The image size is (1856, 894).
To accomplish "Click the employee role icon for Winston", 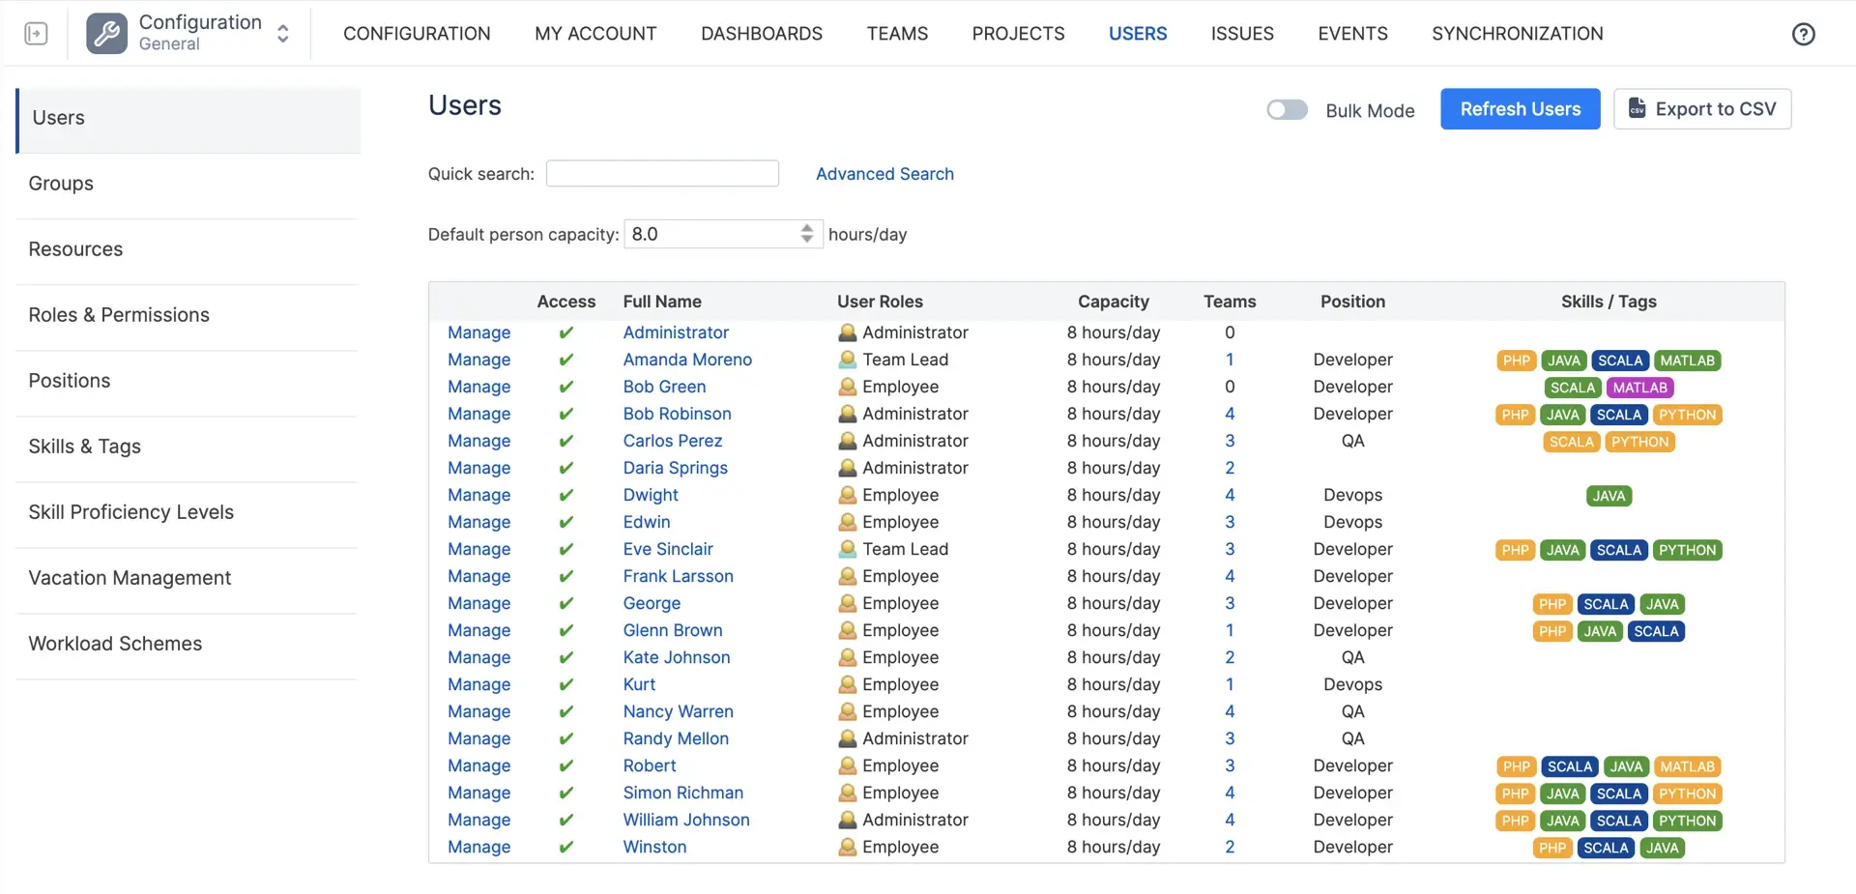I will click(848, 847).
